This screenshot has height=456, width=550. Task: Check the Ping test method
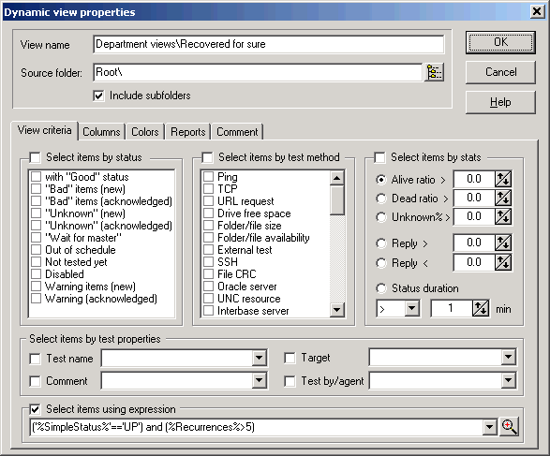coord(208,176)
